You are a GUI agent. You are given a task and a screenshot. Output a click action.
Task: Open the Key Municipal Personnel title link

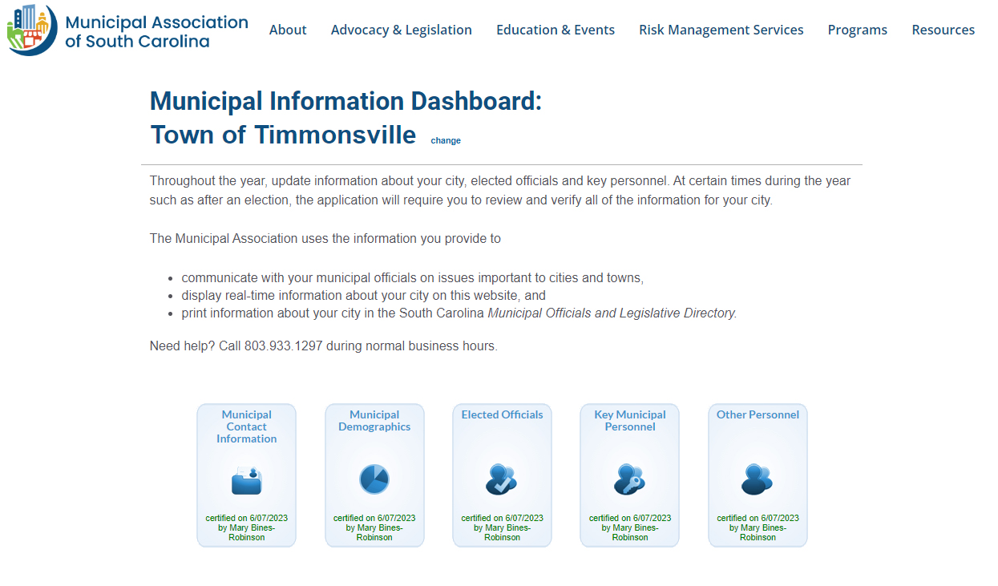pos(629,421)
